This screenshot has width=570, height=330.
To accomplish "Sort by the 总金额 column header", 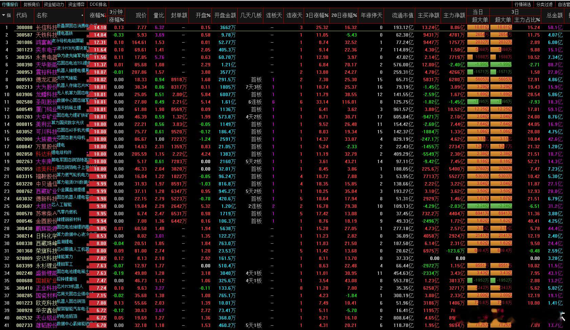I will (554, 16).
